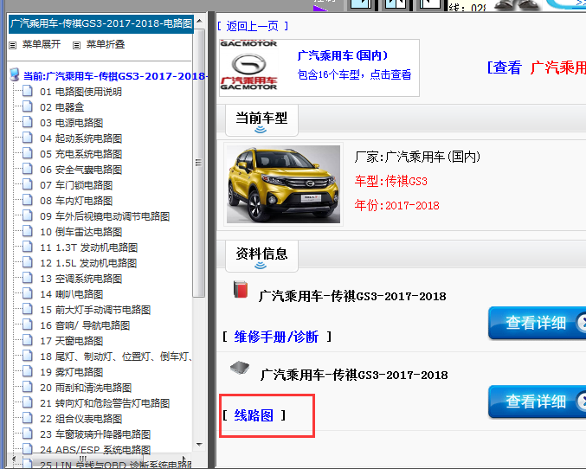The height and width of the screenshot is (469, 586).
Task: Click the 查看 广汽乘用车 link at the right edge
Action: pyautogui.click(x=537, y=67)
